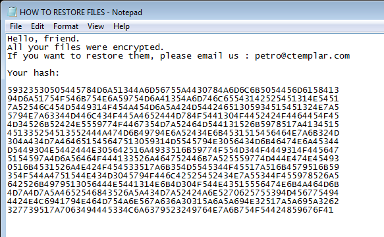Click the 'All your files were encrypted.' line
Viewport: 384px width, 237px height.
(86, 47)
